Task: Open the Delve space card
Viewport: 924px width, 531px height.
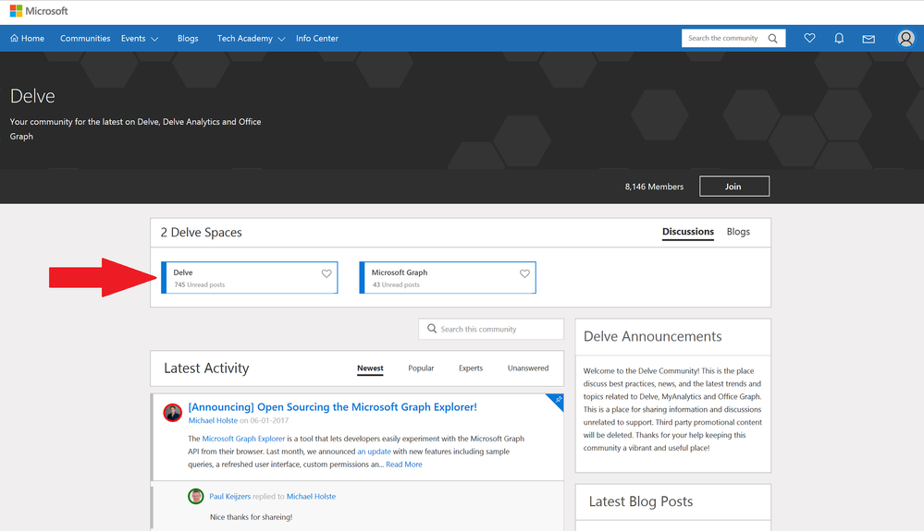Action: pos(250,278)
